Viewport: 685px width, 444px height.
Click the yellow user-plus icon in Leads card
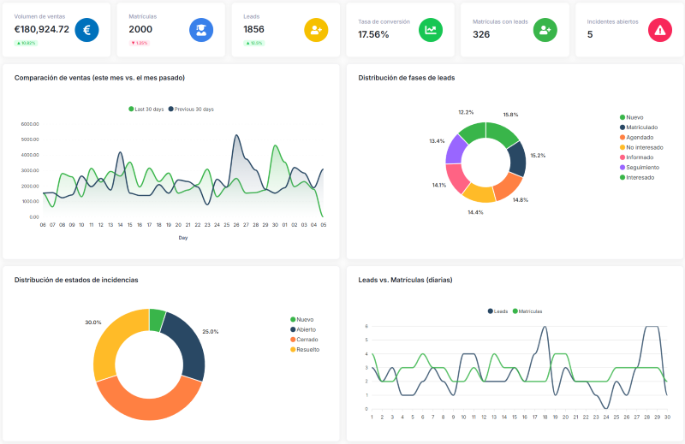(316, 30)
